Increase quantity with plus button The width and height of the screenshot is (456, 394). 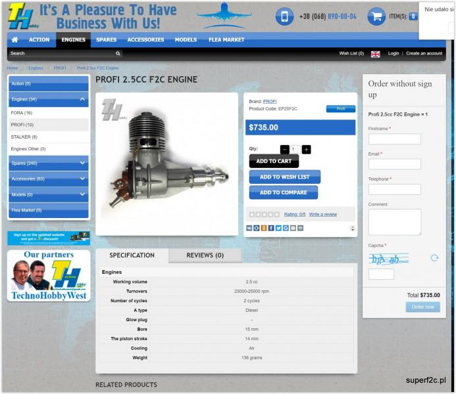pyautogui.click(x=306, y=149)
